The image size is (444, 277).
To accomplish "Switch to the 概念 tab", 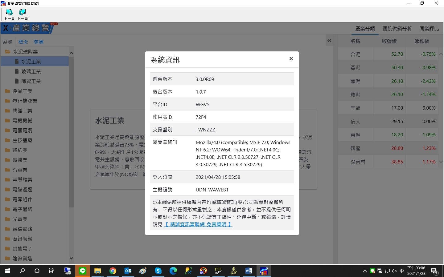I will pos(23,42).
